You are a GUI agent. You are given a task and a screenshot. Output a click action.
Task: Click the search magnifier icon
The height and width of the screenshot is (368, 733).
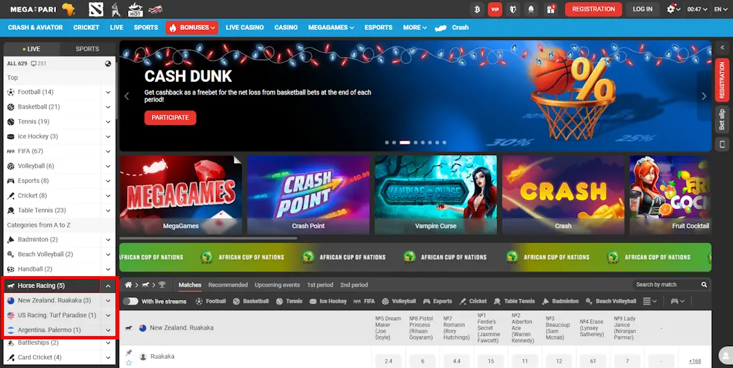click(x=704, y=284)
